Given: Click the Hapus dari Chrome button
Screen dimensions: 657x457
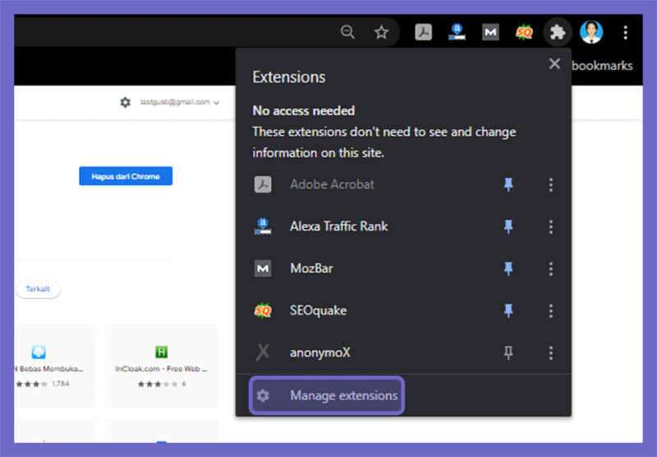Looking at the screenshot, I should pos(126,176).
